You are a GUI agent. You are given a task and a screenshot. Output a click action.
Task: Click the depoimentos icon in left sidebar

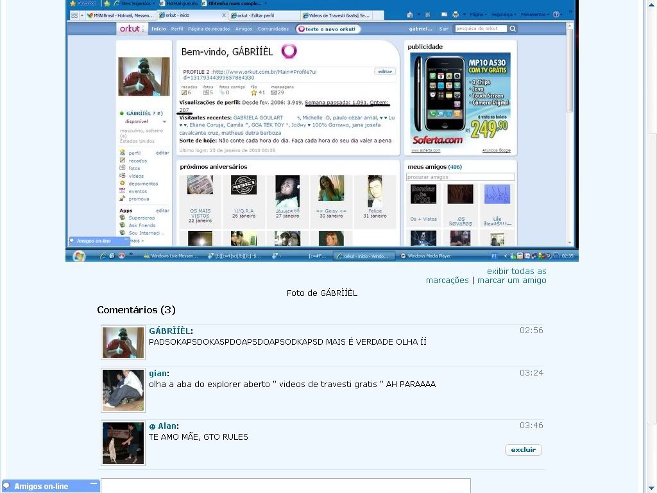tap(123, 183)
